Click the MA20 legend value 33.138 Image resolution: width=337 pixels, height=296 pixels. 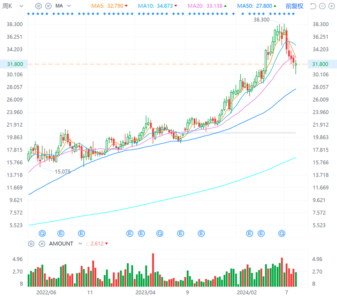pos(215,6)
